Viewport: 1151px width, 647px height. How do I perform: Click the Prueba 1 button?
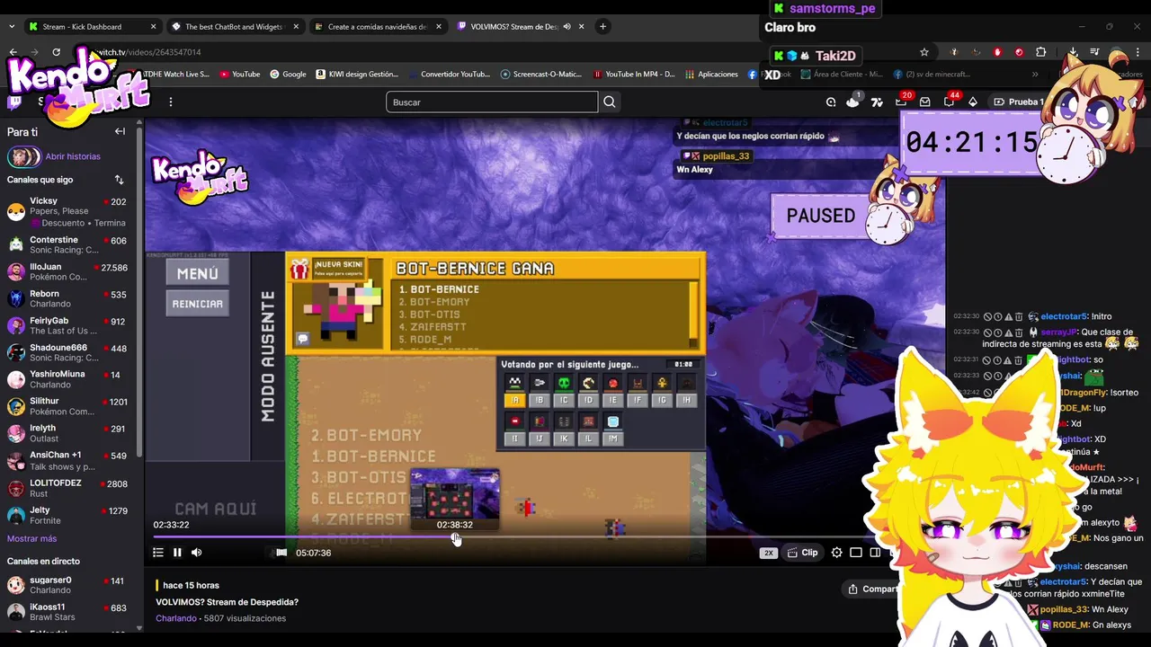(1018, 102)
